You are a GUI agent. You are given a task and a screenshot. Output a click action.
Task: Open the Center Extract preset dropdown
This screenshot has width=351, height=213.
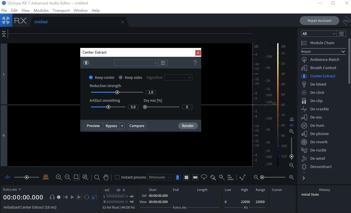[136, 63]
